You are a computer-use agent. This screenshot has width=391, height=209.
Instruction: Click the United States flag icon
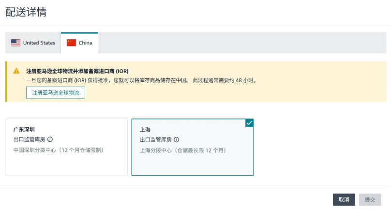coord(15,43)
